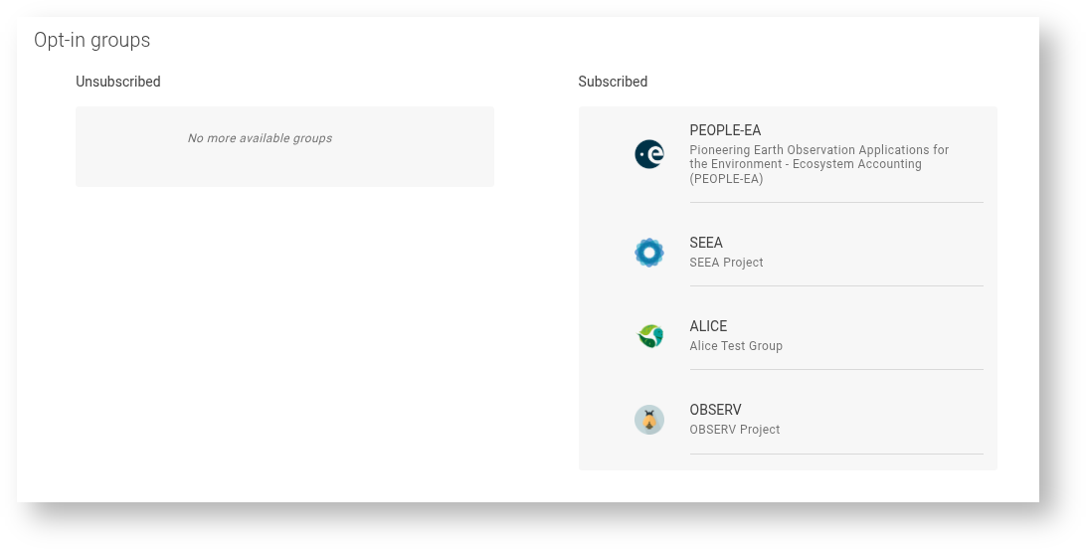Open the OBSERV group name
1087x550 pixels.
(715, 410)
